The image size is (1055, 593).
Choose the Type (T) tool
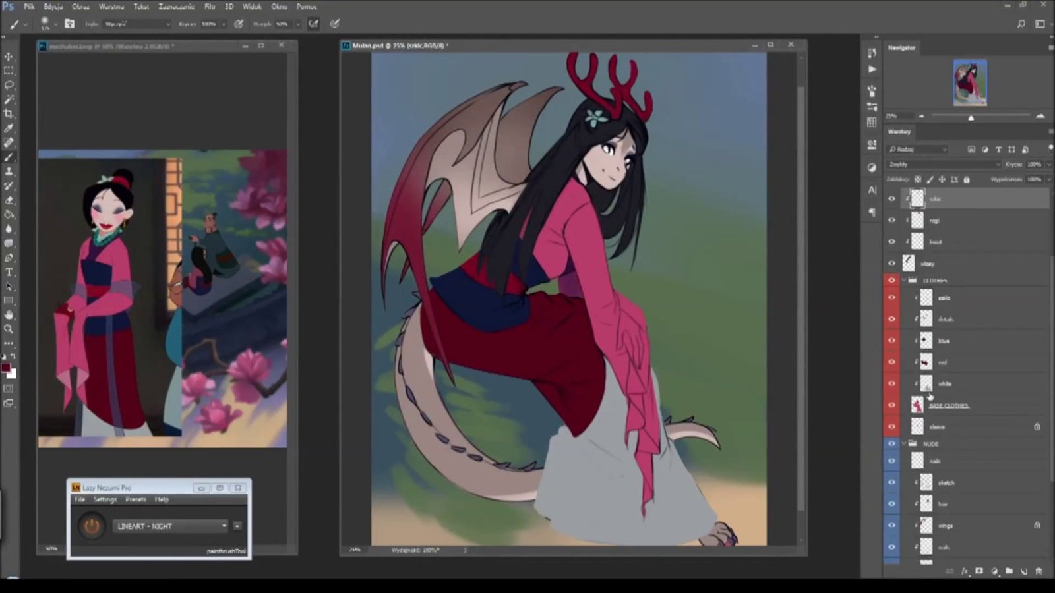(9, 272)
